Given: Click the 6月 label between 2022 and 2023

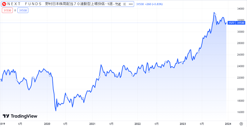Looking at the screenshot, I should (x=156, y=124).
